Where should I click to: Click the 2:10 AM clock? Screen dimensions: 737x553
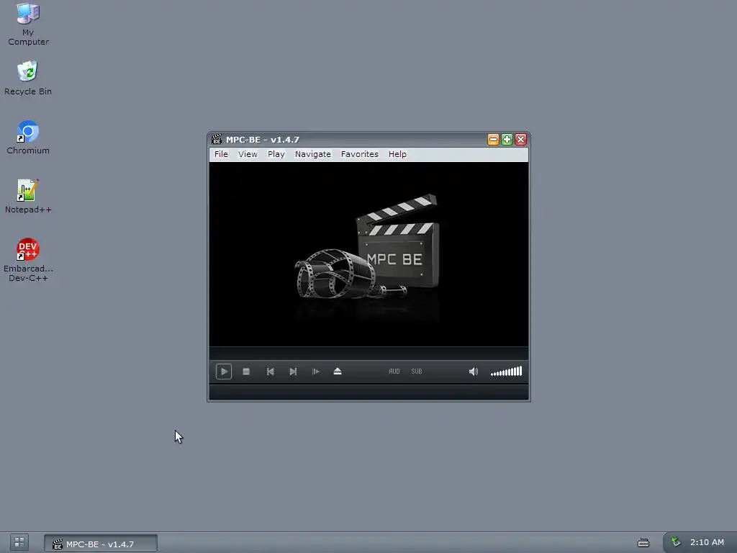[x=707, y=542]
